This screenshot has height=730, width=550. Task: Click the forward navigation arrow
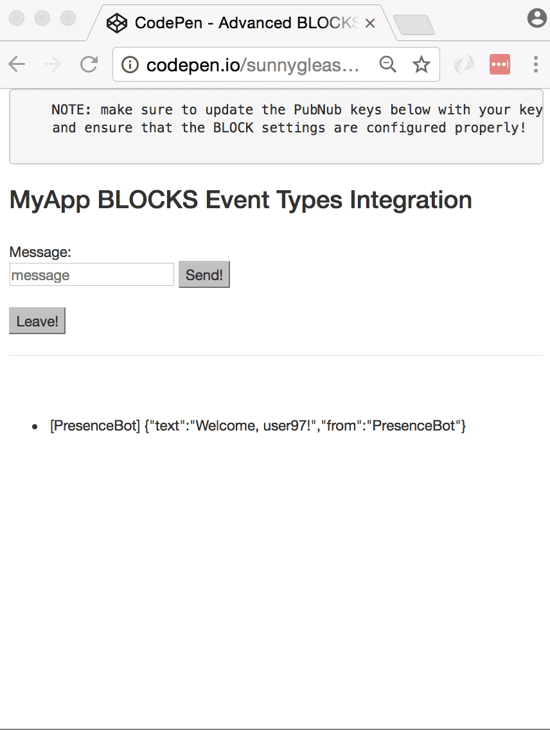click(53, 64)
